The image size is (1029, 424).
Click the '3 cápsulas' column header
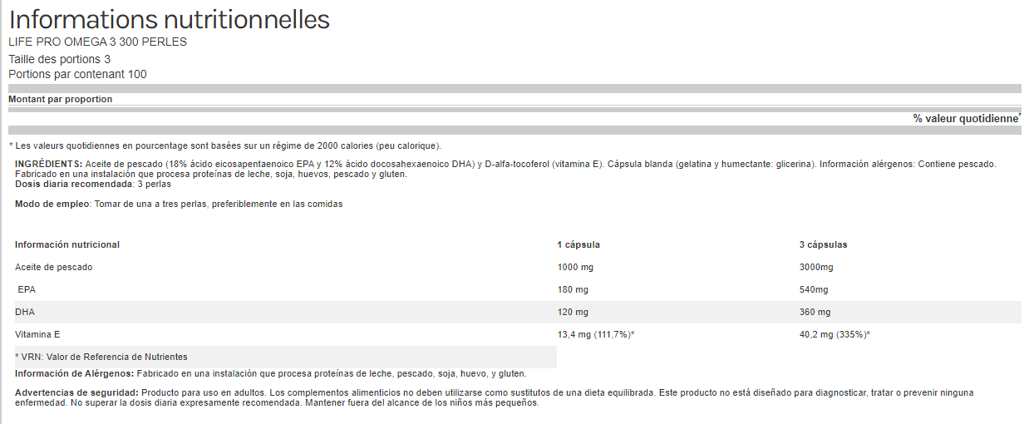(x=823, y=244)
